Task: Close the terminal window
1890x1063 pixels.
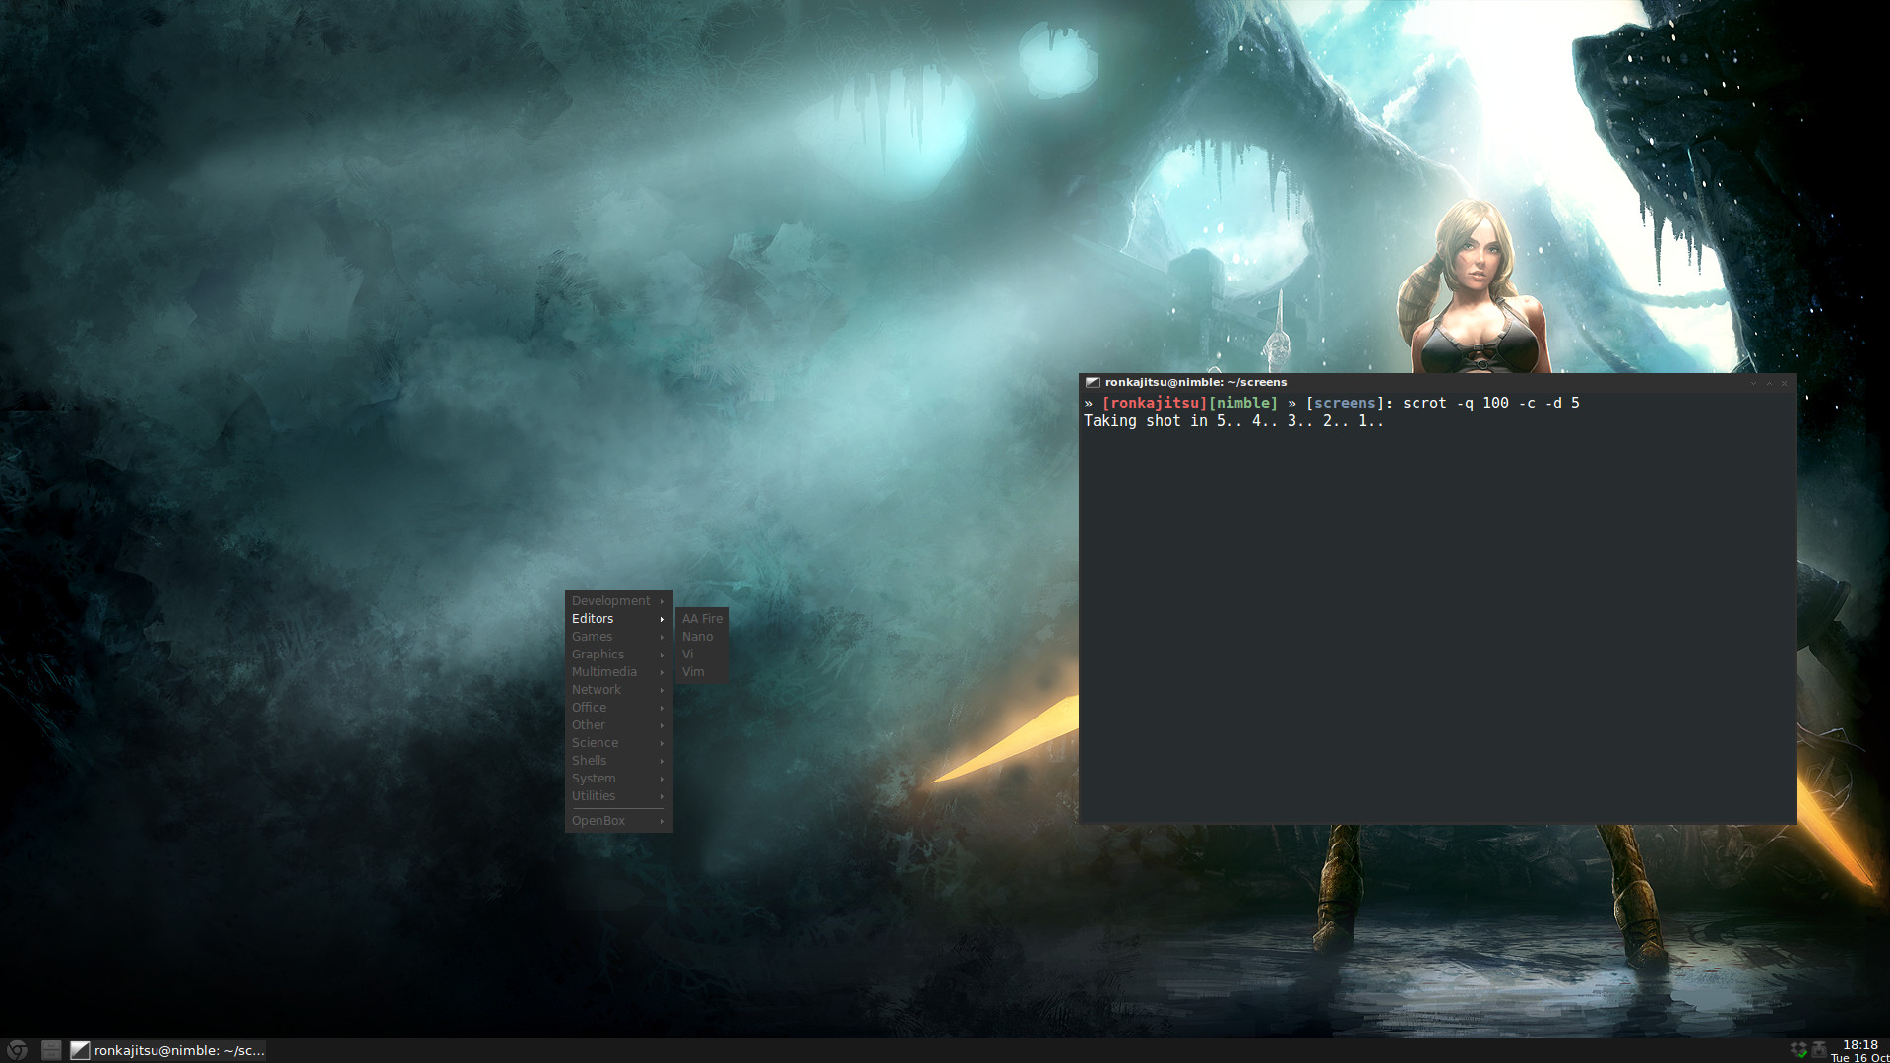Action: click(x=1784, y=383)
